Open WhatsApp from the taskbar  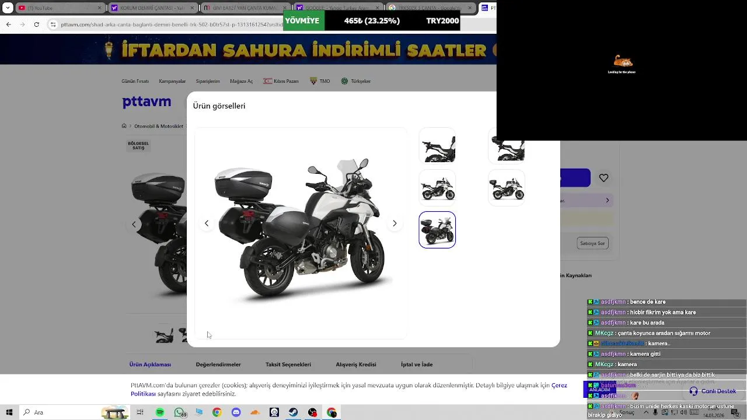pyautogui.click(x=180, y=412)
